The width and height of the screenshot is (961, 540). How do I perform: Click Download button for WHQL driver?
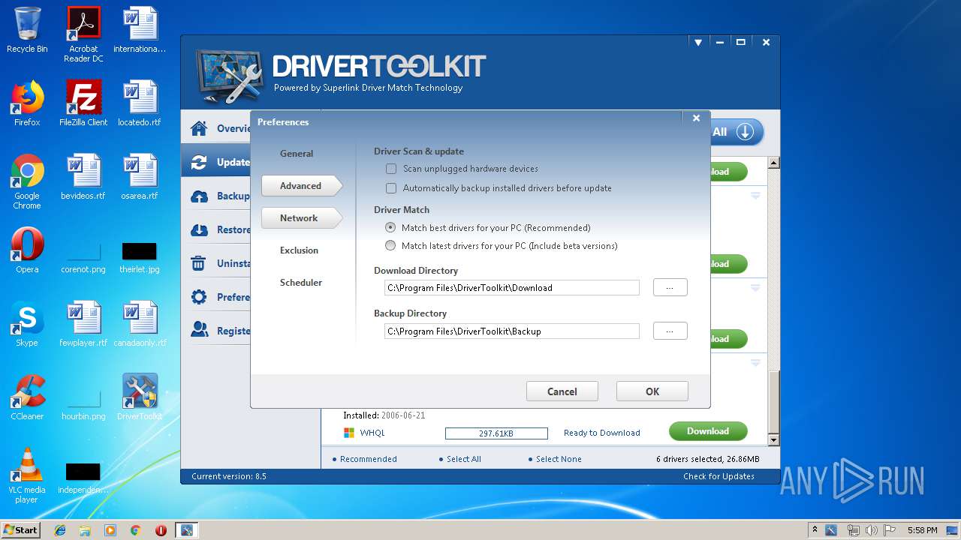(708, 431)
